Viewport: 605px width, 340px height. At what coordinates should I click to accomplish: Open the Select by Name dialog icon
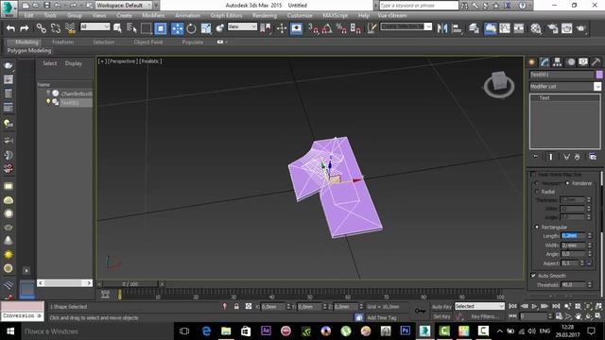pos(132,28)
